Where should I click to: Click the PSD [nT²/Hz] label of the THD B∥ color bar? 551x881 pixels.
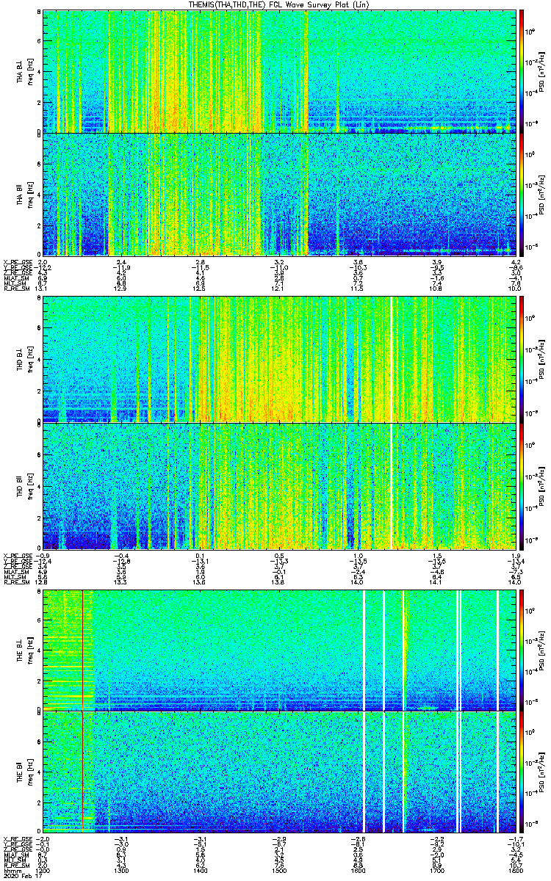(543, 486)
